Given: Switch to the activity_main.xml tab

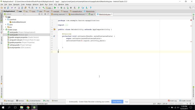Looking at the screenshot, I should point(59,14).
